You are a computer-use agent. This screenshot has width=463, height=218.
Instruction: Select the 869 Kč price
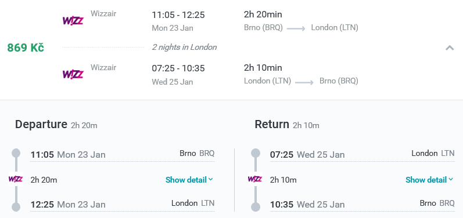point(26,48)
